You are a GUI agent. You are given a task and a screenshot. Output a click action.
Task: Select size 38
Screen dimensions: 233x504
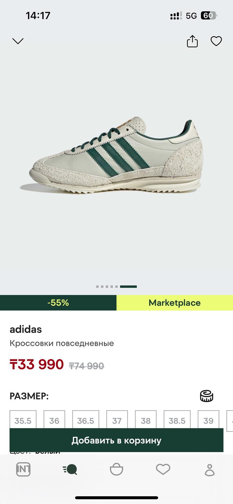click(146, 421)
